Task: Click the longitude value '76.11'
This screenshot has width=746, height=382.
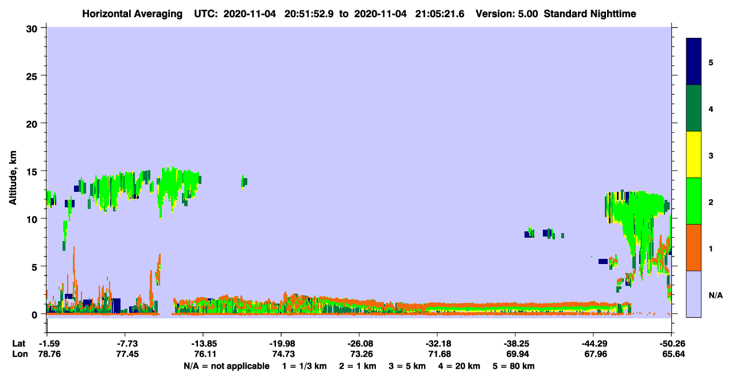Action: pyautogui.click(x=205, y=354)
